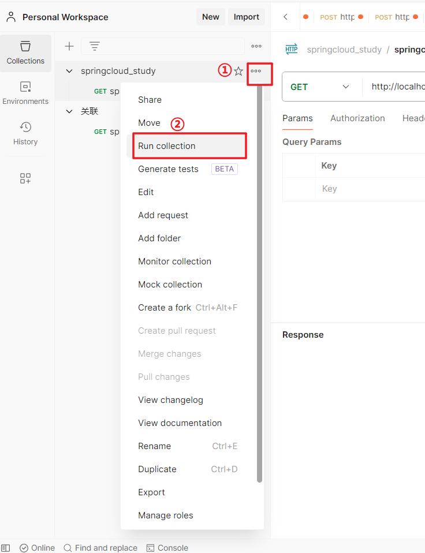
Task: Collapse the 关联 collection chevron
Action: [x=69, y=111]
